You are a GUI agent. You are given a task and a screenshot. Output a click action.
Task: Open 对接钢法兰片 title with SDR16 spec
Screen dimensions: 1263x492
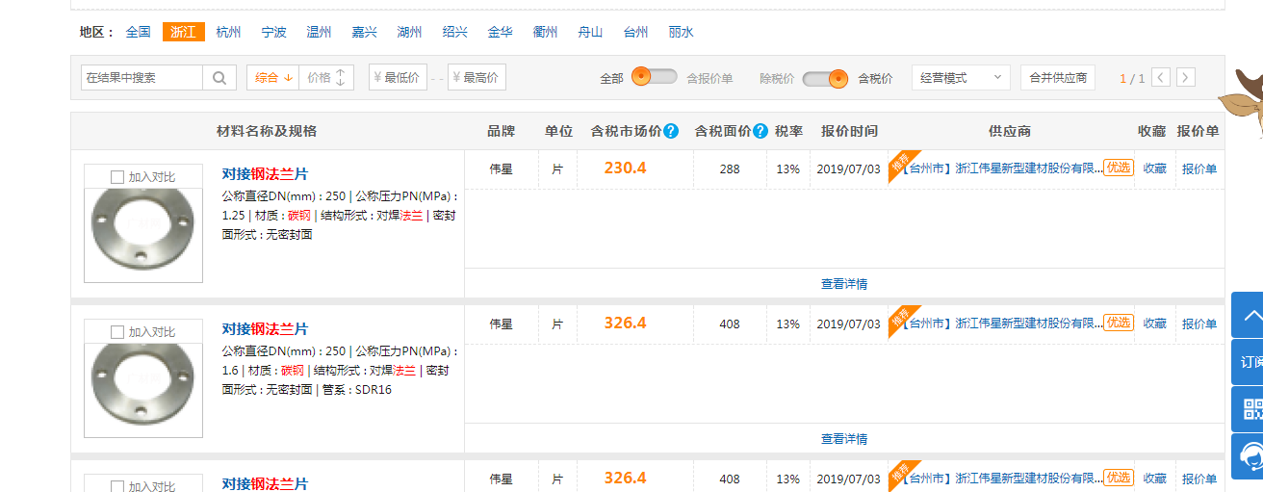click(x=266, y=329)
